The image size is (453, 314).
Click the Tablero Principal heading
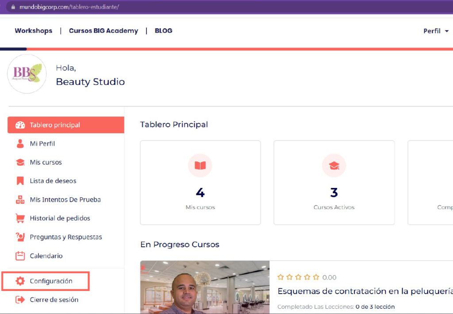(174, 125)
